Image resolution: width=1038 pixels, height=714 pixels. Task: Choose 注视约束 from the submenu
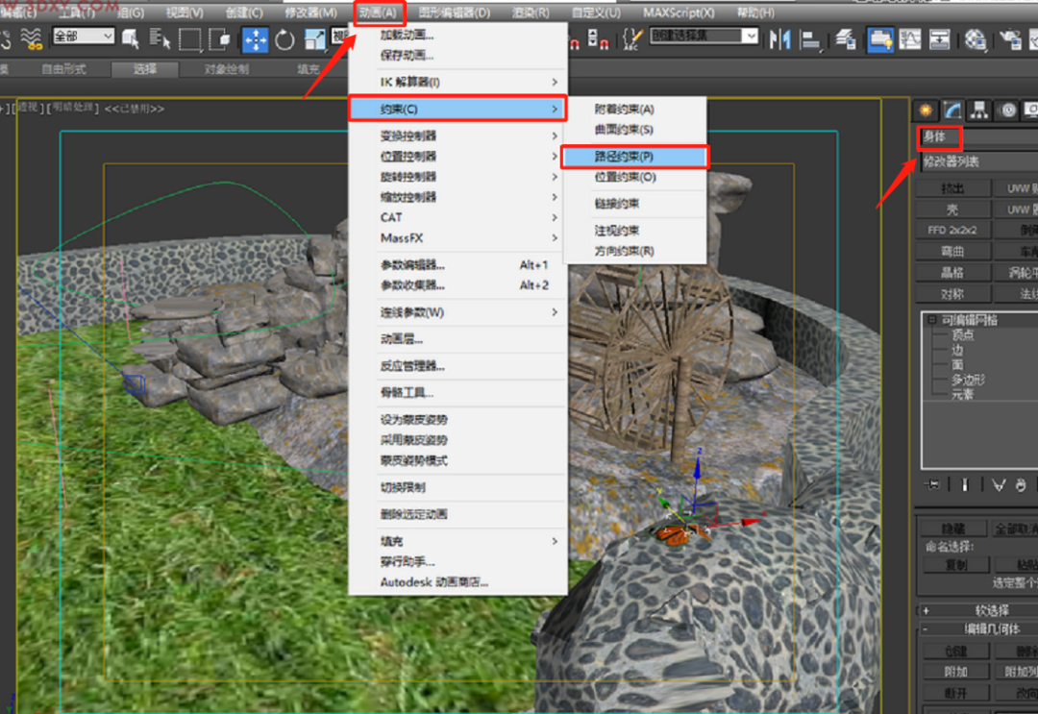(x=635, y=231)
